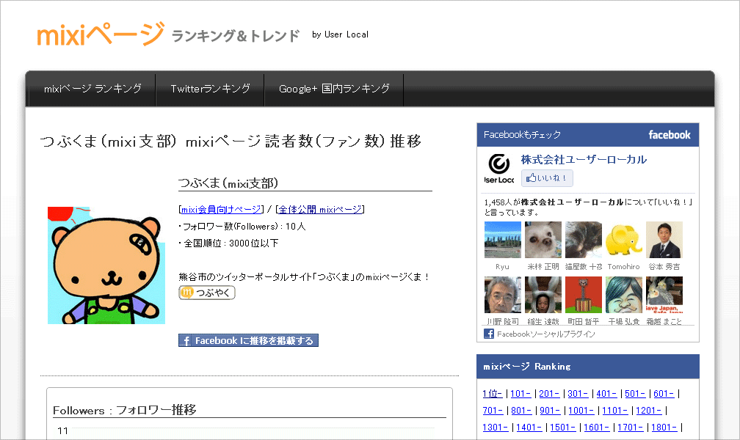Click the mixiページ orange logo
The width and height of the screenshot is (740, 440).
pyautogui.click(x=101, y=34)
